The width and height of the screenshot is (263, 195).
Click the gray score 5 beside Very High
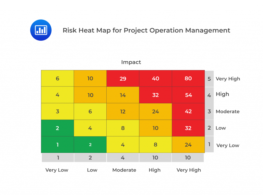click(209, 79)
